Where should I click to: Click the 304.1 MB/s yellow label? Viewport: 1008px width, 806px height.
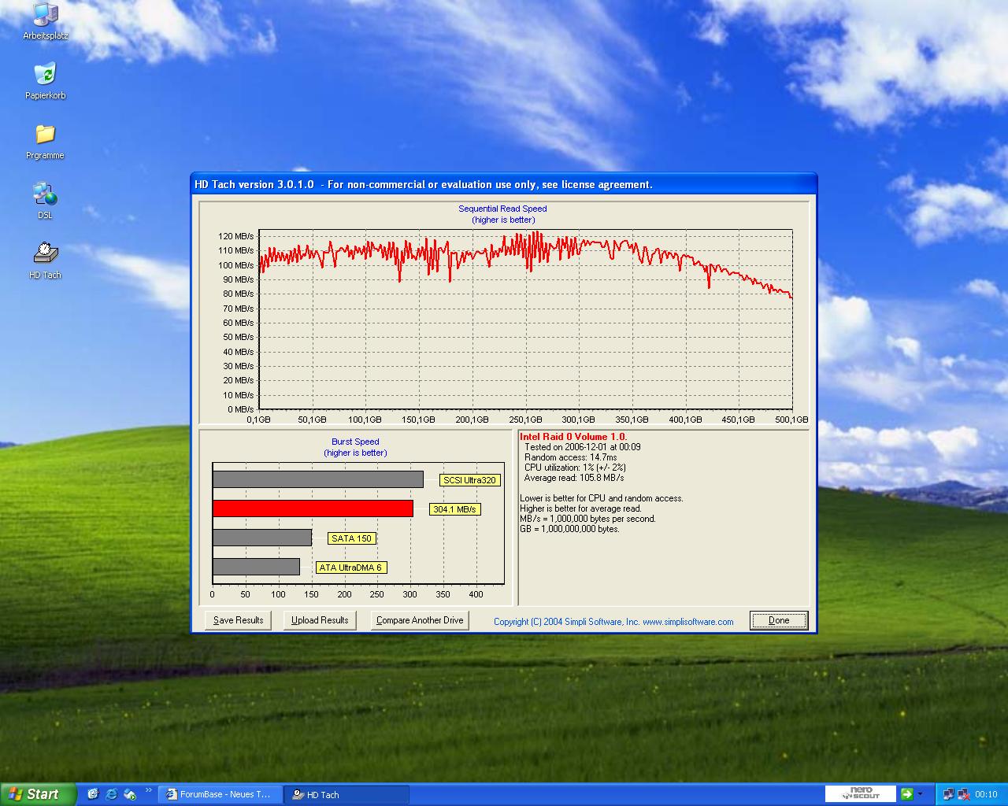point(454,509)
